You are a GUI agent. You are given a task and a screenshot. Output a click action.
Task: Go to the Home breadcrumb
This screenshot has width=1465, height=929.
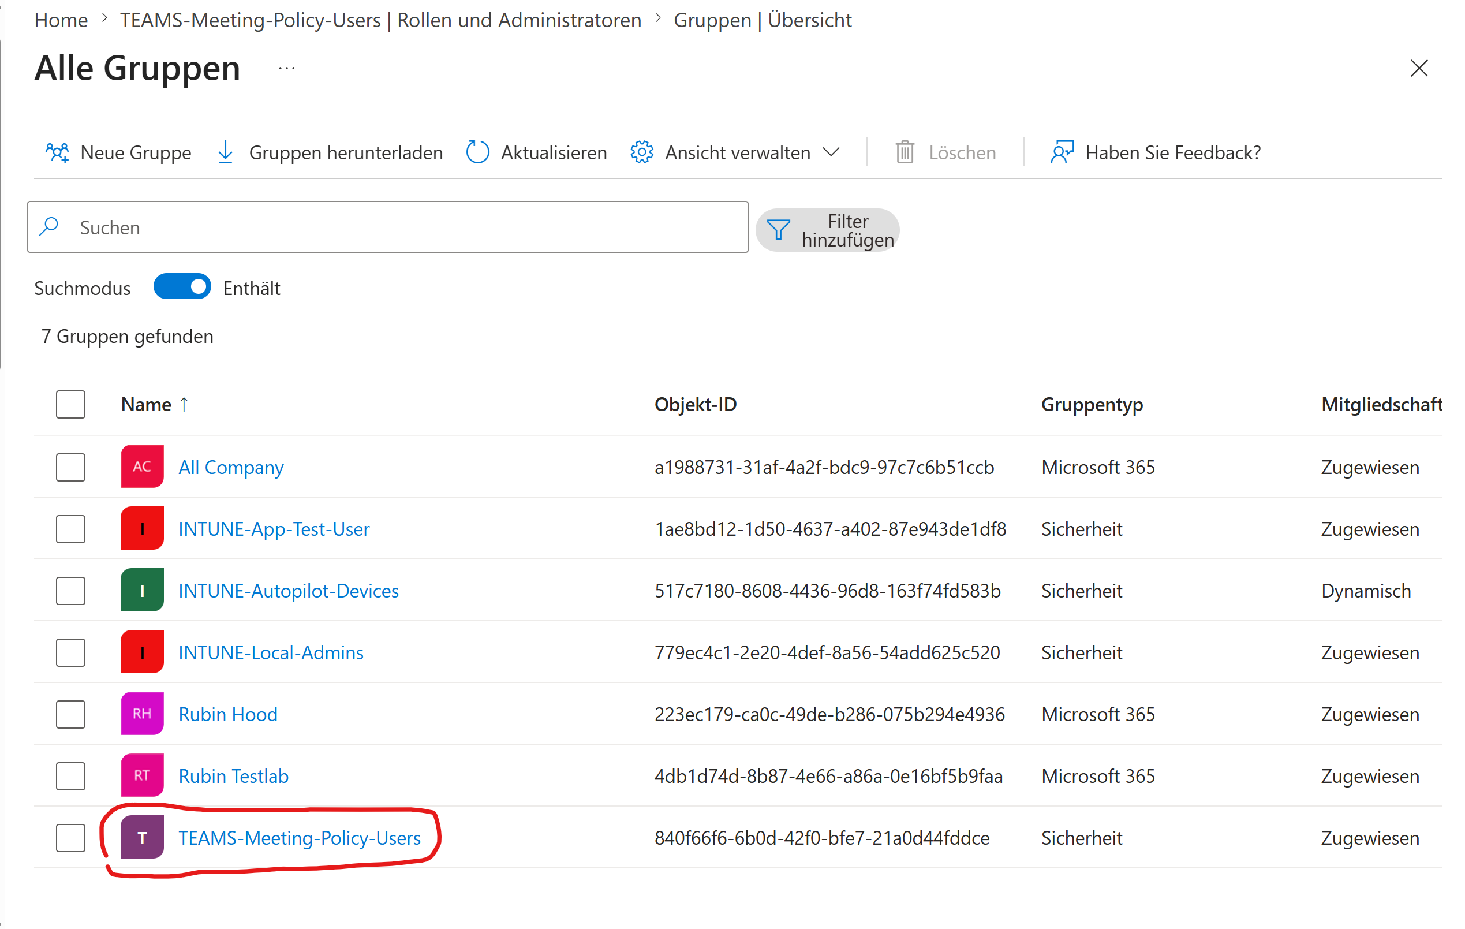click(61, 20)
